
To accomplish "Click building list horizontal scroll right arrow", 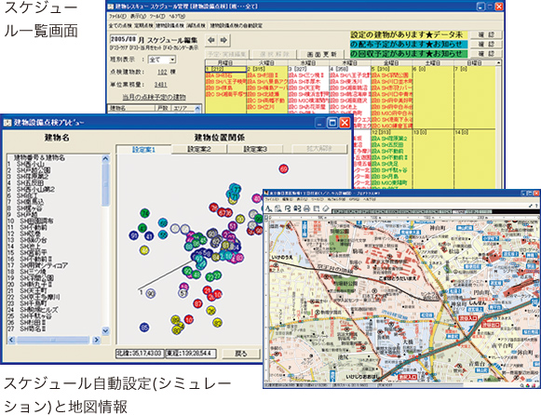I will 96,341.
